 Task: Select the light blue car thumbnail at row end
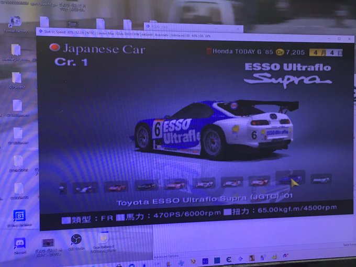point(321,180)
